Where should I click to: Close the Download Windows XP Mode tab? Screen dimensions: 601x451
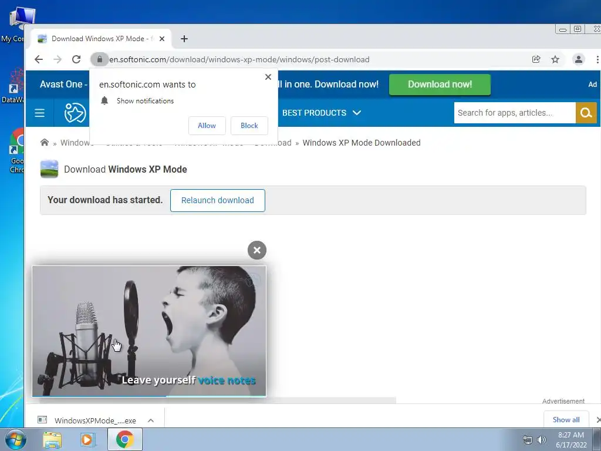click(x=162, y=39)
